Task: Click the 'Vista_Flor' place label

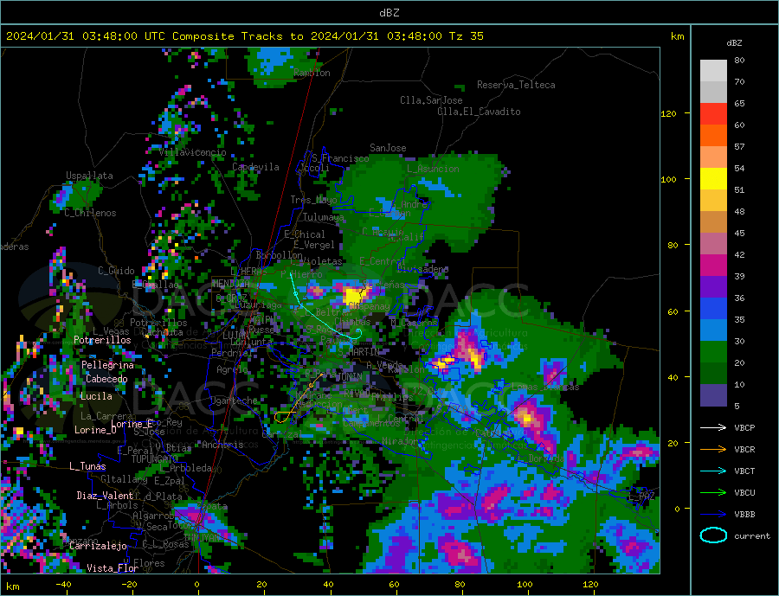Action: coord(113,568)
